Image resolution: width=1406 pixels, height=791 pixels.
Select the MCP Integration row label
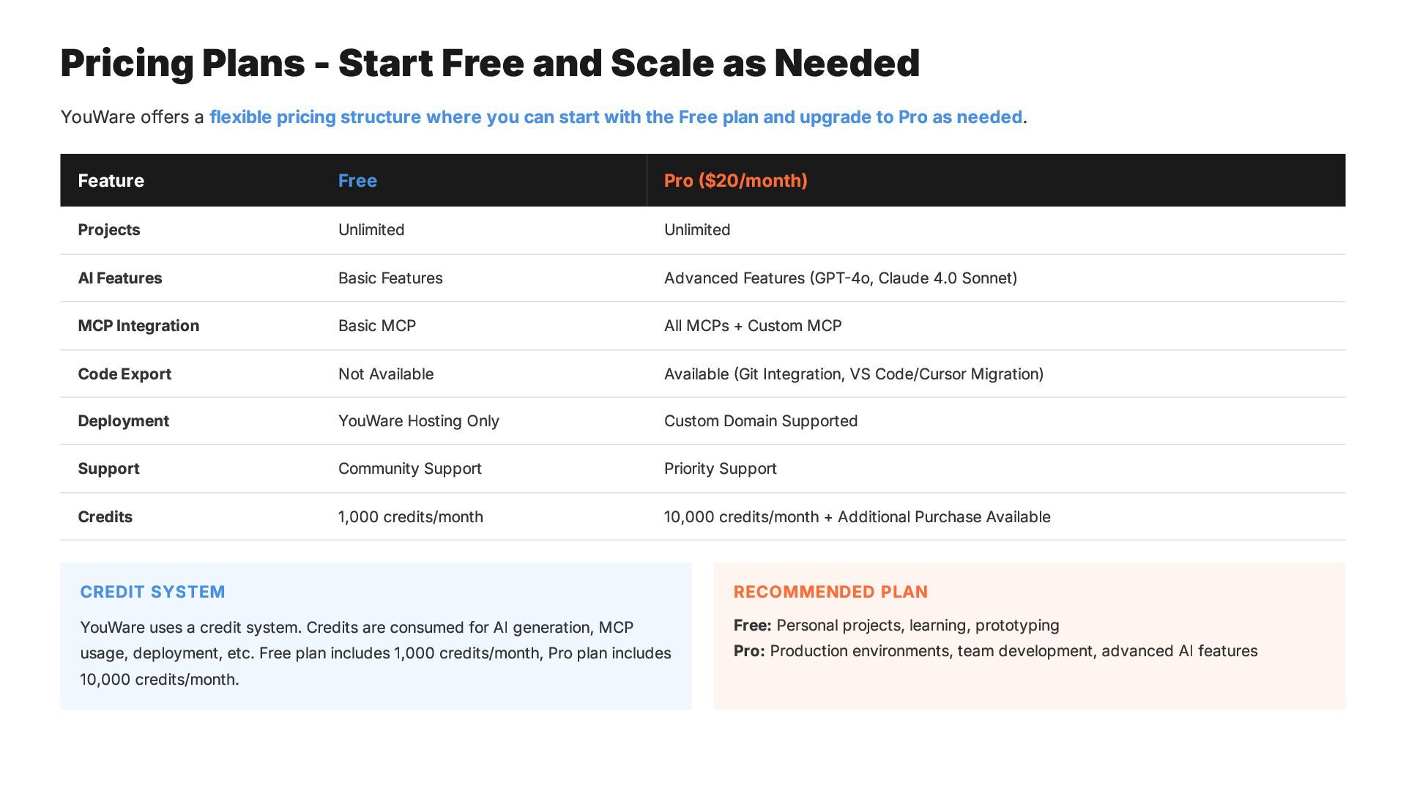tap(138, 326)
